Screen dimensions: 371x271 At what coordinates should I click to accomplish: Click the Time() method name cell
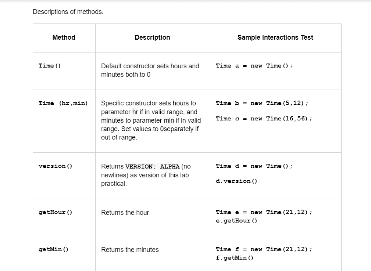(50, 66)
